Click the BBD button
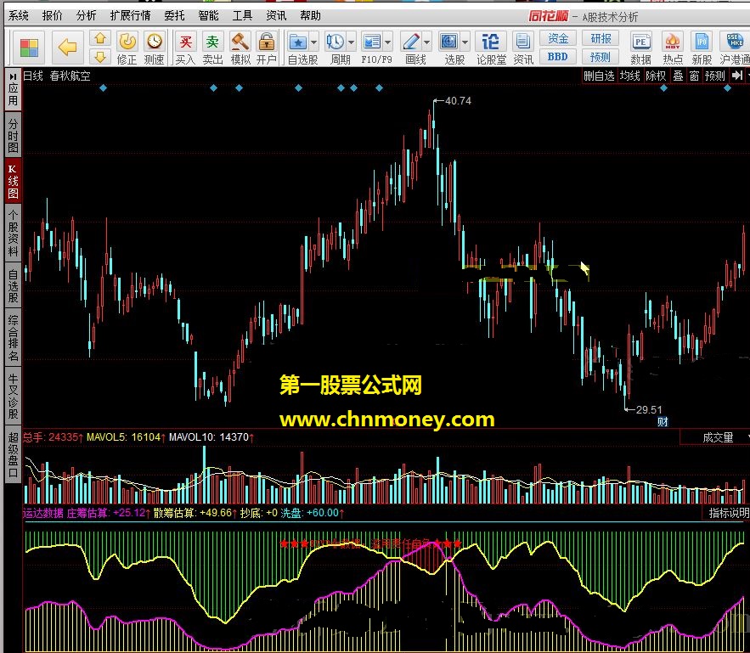The image size is (750, 653). coord(558,56)
